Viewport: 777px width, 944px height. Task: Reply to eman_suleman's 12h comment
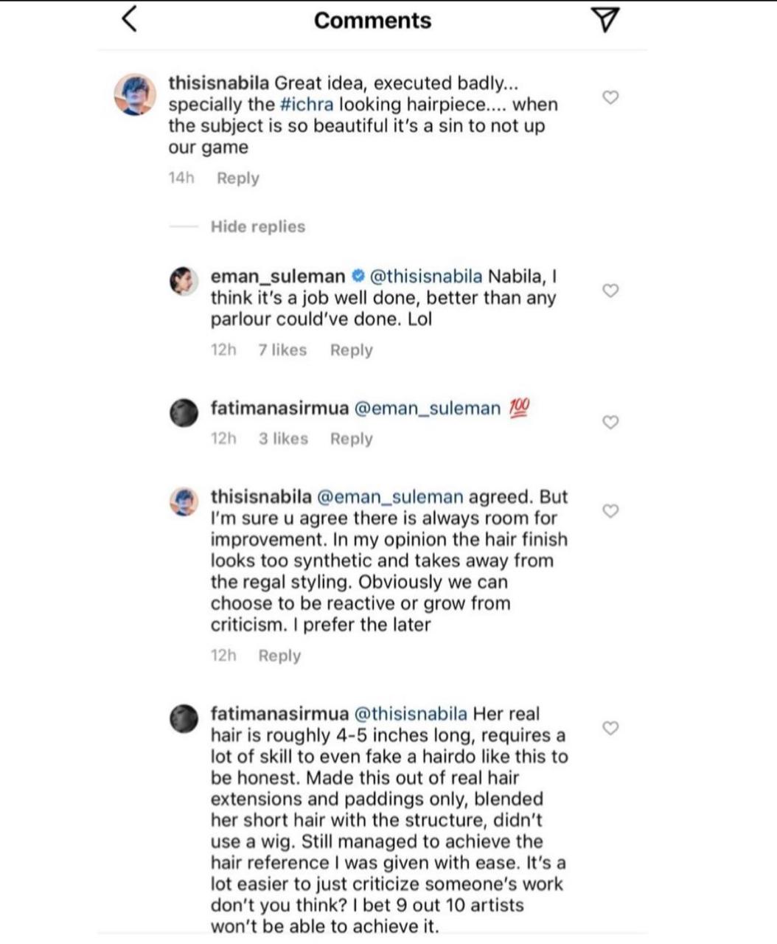click(x=351, y=350)
